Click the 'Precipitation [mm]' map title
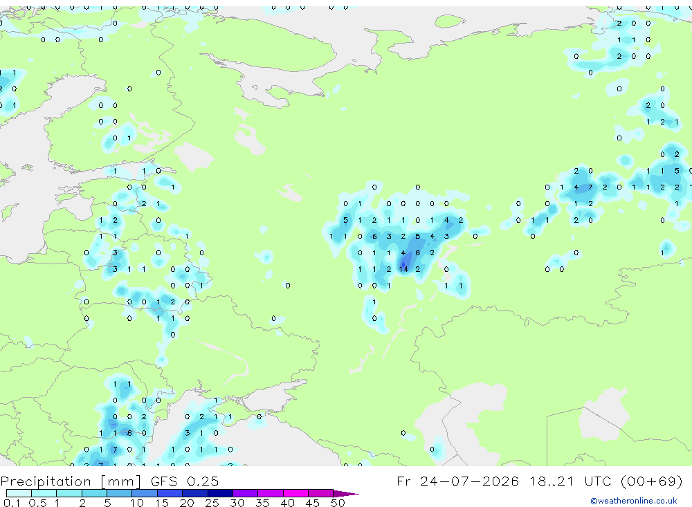 tap(71, 481)
